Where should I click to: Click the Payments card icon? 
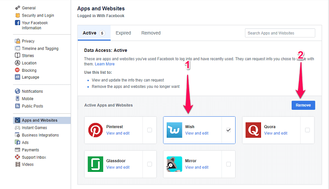(x=18, y=150)
